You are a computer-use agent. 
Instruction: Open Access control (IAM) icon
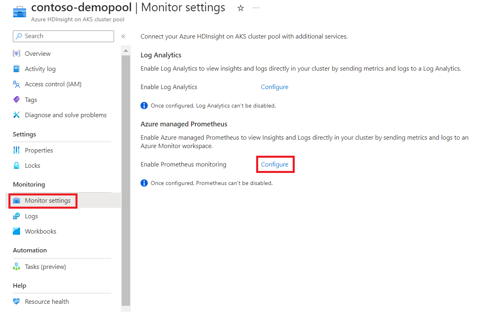16,84
